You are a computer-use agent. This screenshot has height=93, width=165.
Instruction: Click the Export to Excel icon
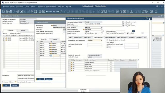coord(21,11)
